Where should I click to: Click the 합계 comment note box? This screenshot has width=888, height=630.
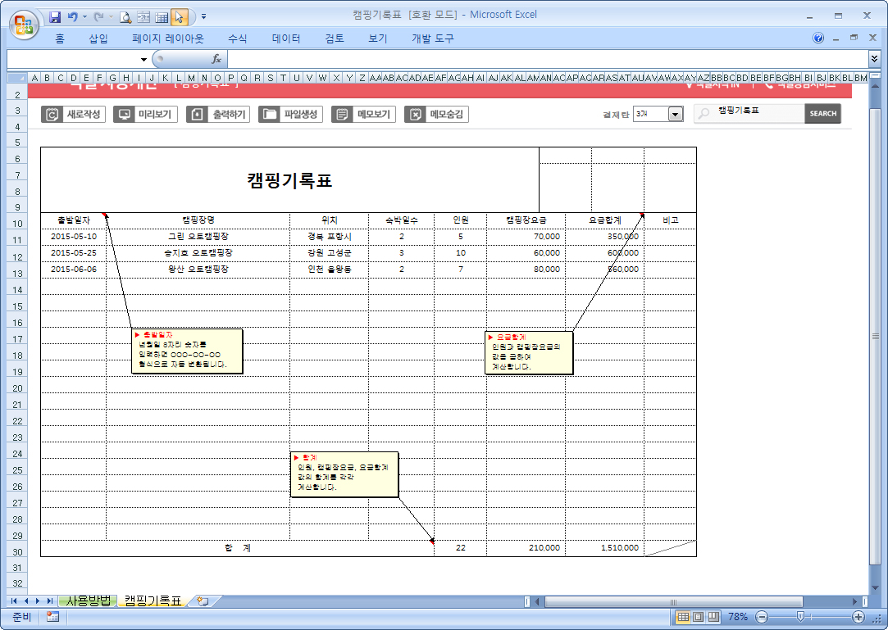click(344, 474)
